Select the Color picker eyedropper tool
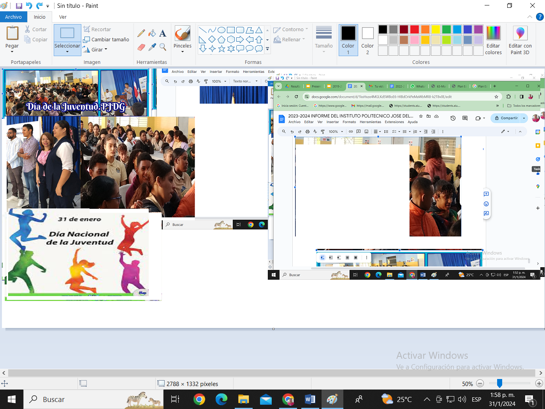This screenshot has height=409, width=545. (152, 47)
